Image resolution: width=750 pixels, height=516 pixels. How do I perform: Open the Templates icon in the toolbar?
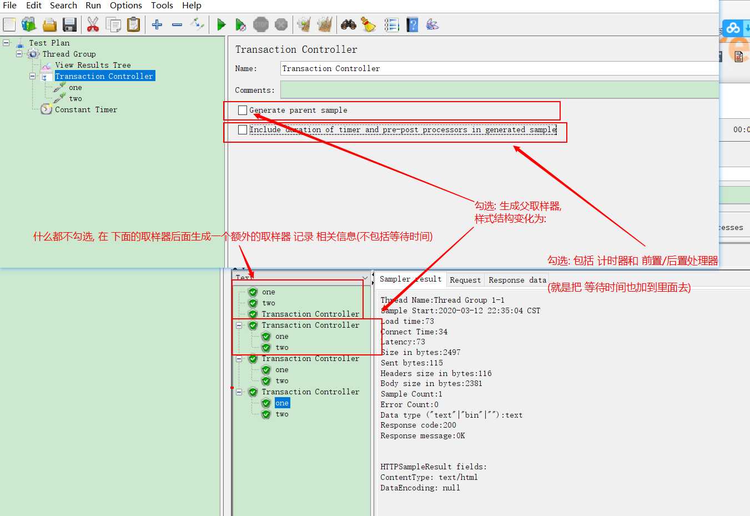point(29,24)
